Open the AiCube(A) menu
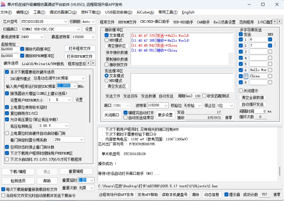This screenshot has width=284, height=201. pos(145,12)
